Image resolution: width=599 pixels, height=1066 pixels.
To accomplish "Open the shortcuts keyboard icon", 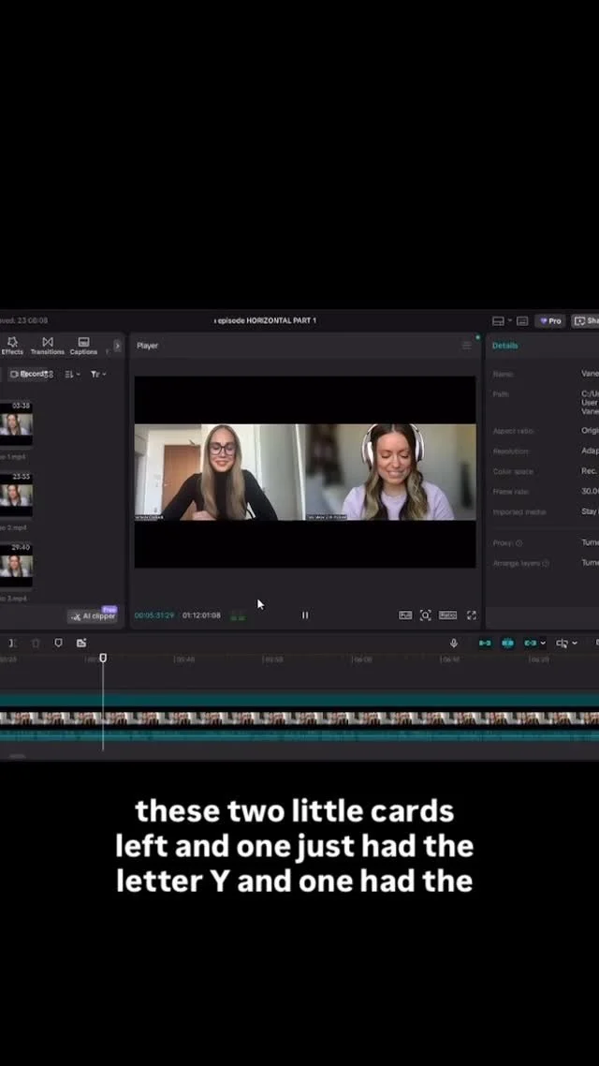I will click(x=522, y=321).
